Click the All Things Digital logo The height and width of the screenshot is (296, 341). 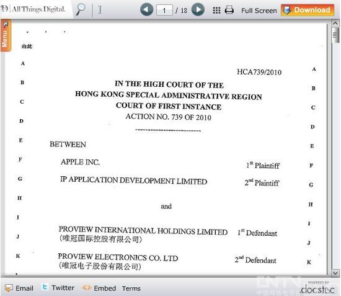click(33, 9)
